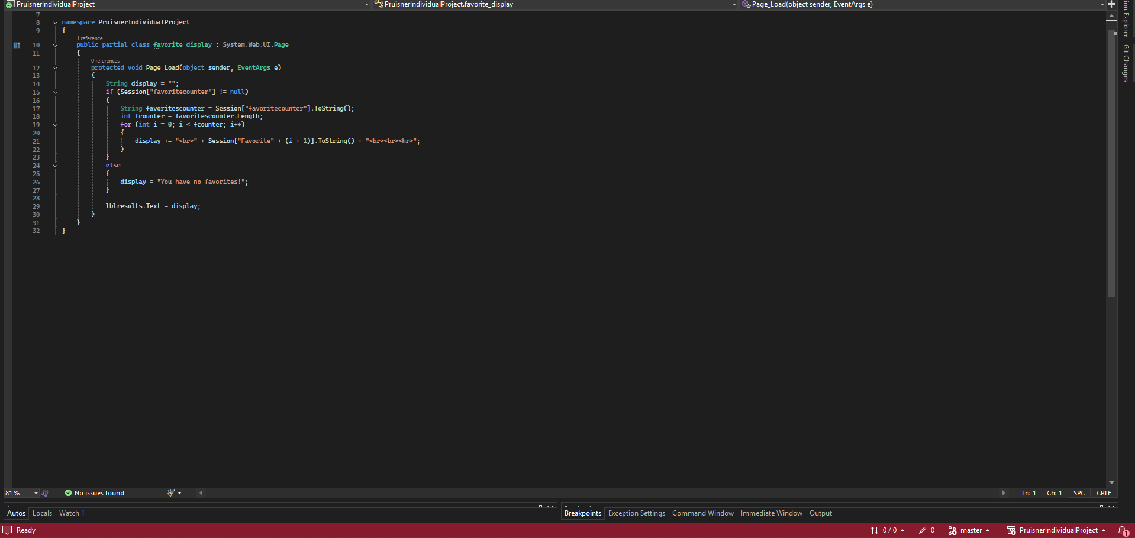1135x538 pixels.
Task: Collapse the namespace block on line 8
Action: (x=55, y=22)
